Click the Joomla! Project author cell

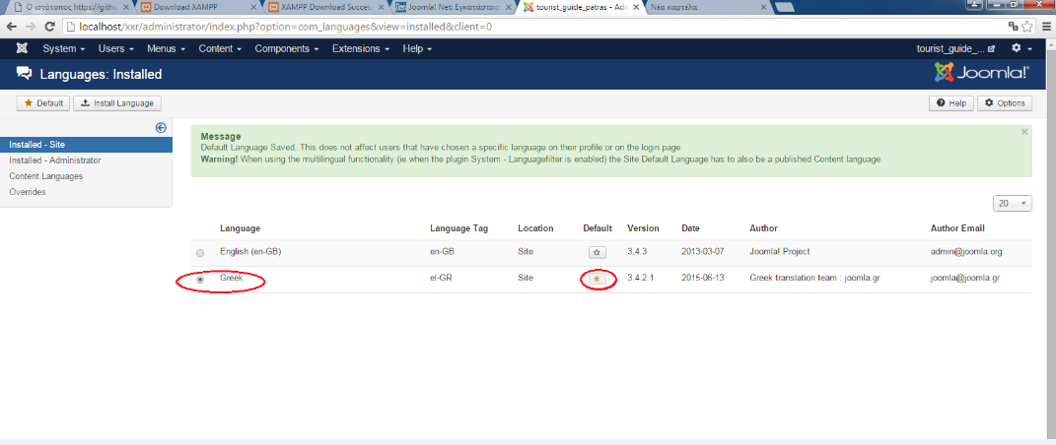[779, 251]
